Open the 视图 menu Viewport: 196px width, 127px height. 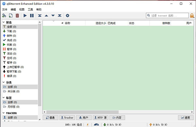[x=22, y=9]
